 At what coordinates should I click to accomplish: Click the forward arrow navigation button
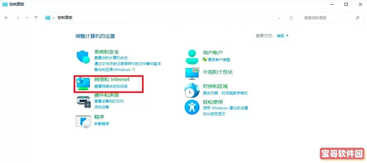point(17,18)
